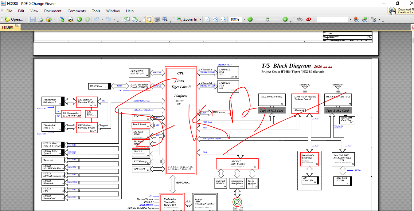The width and height of the screenshot is (414, 211).
Task: Find next match with binoculars arrow
Action: [365, 19]
